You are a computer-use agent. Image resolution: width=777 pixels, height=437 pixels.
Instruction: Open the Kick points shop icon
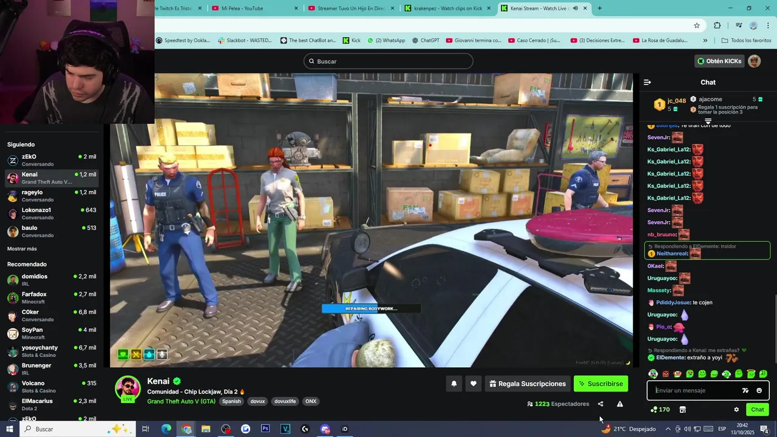682,410
